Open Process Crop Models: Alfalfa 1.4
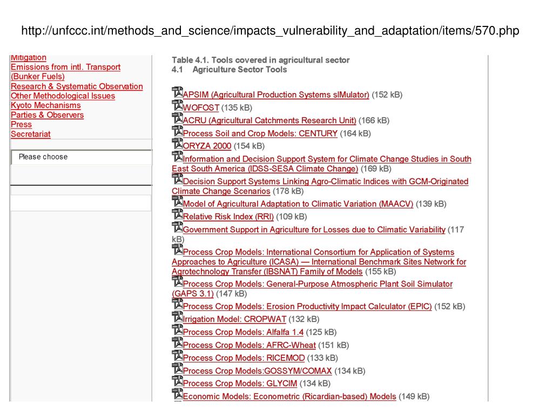The height and width of the screenshot is (415, 553). pyautogui.click(x=243, y=332)
